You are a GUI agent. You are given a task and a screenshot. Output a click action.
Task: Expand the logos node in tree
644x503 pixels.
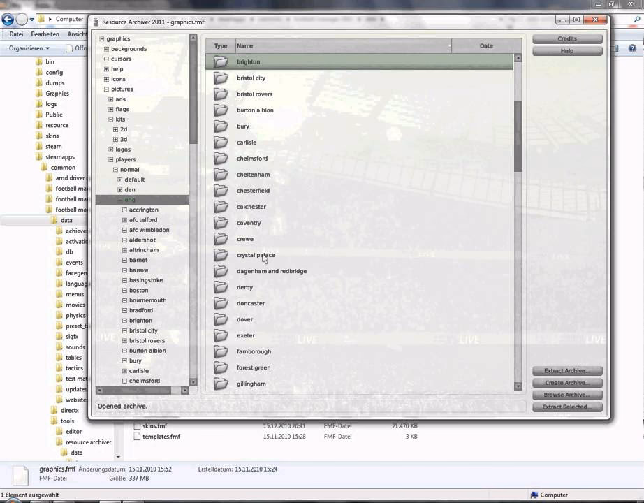point(111,150)
